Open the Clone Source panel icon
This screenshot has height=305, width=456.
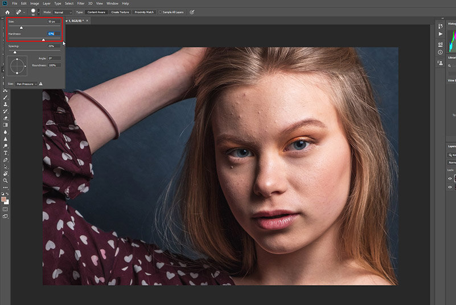click(x=440, y=63)
